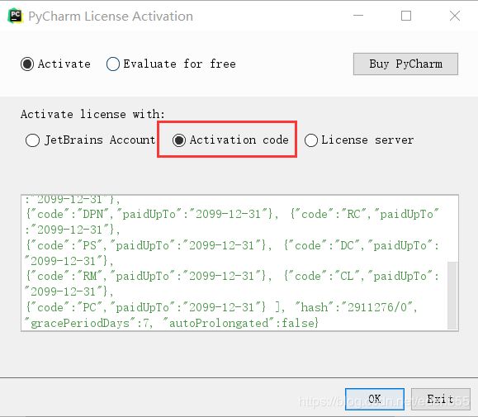
Task: Click the autoProlongated word in the code box
Action: point(219,323)
